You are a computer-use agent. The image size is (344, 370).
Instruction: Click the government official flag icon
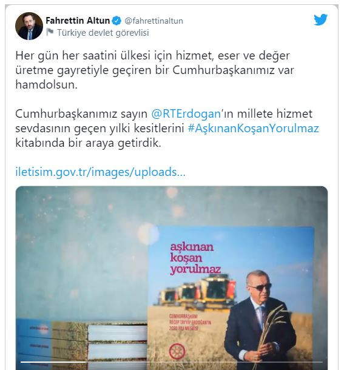(x=50, y=32)
